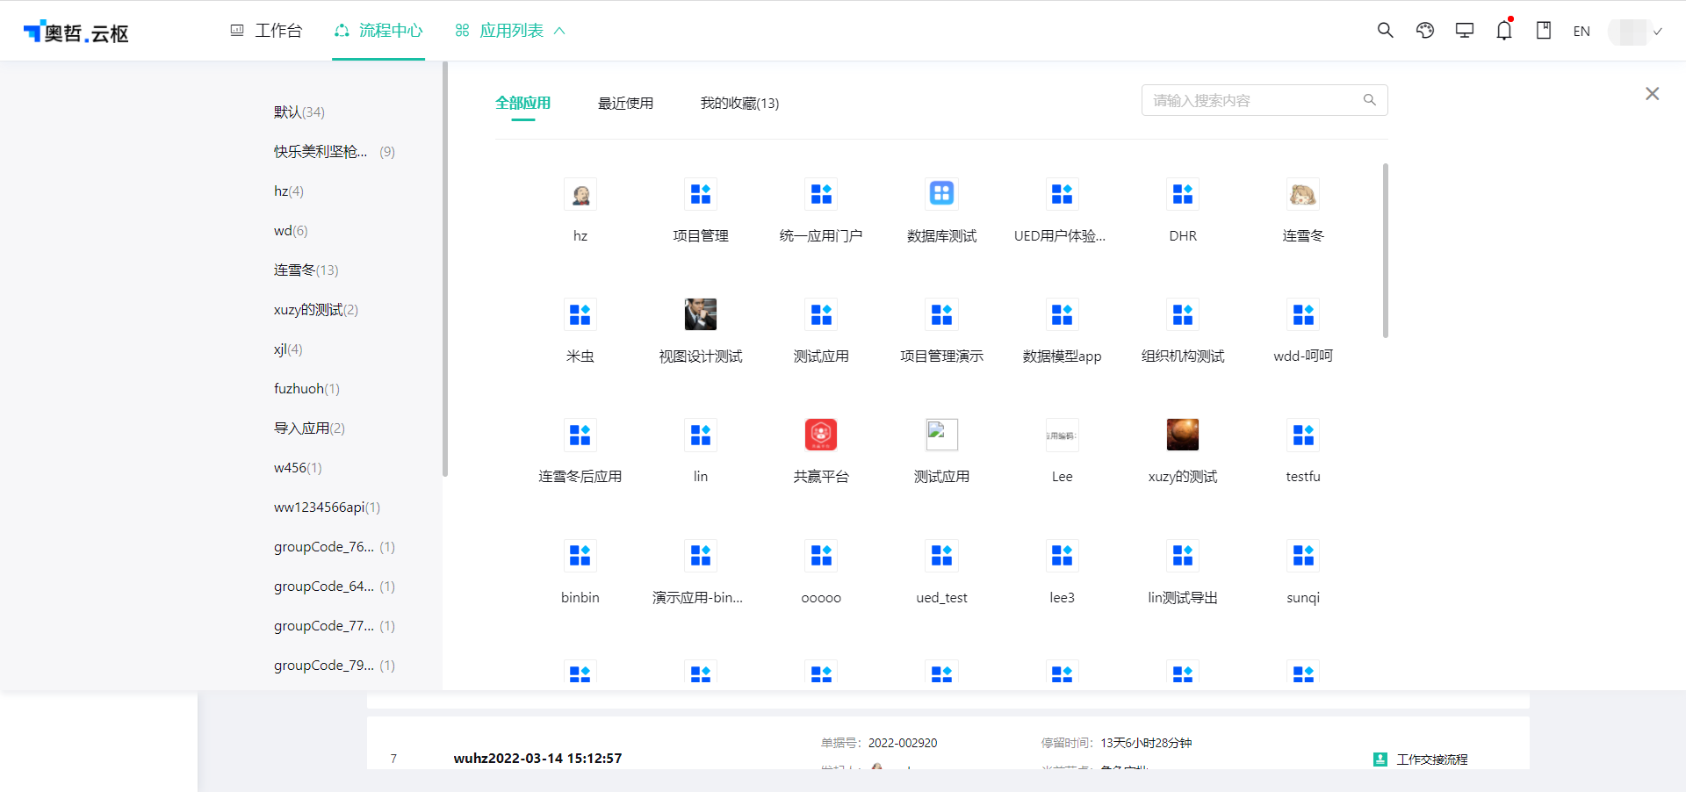Click the search magnifier in the top bar
Screen dimensions: 1686x792
point(1385,31)
